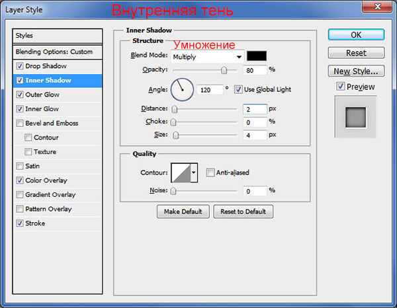Screen dimensions: 397x308
Task: Toggle Use Global Light option
Action: pyautogui.click(x=239, y=89)
